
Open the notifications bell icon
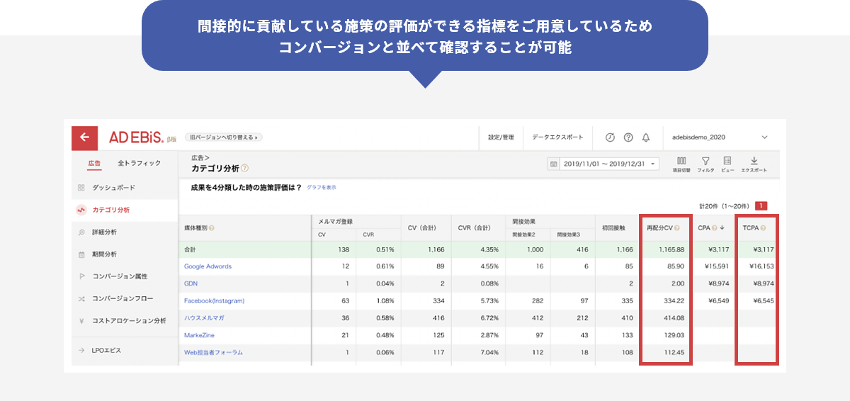(645, 137)
